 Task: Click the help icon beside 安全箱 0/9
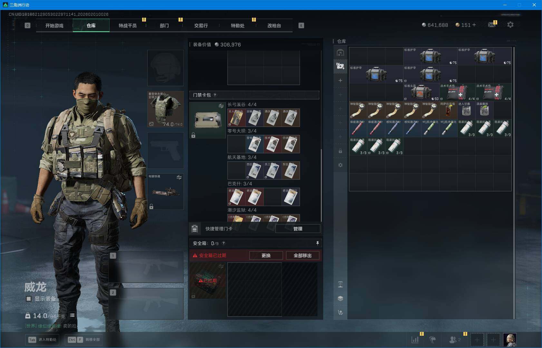pyautogui.click(x=224, y=243)
